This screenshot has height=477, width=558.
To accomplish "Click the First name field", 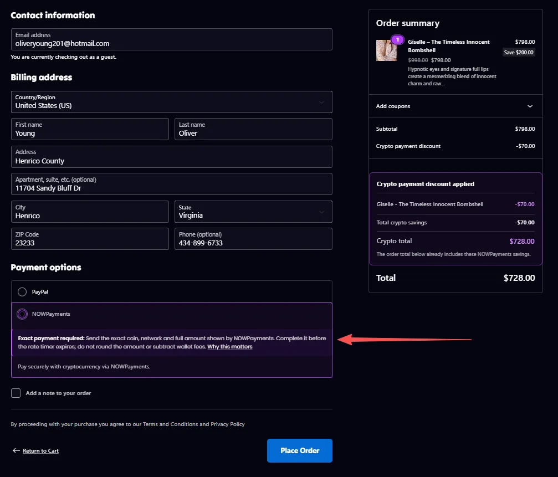I will click(90, 129).
